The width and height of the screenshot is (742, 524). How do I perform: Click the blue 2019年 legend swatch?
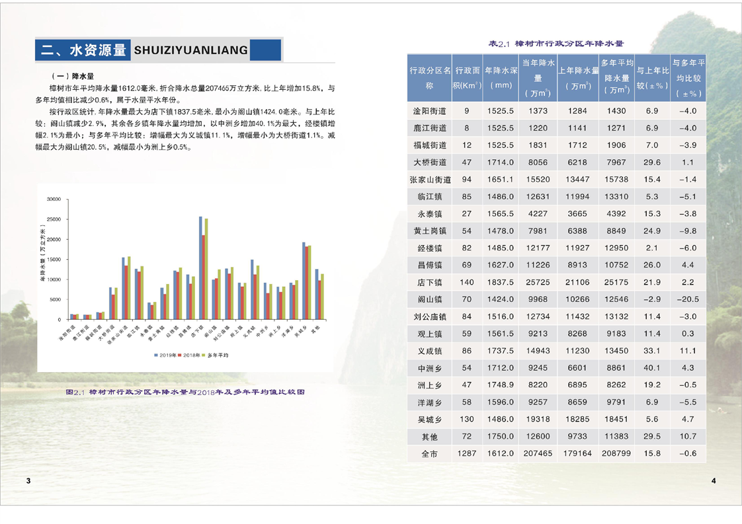click(x=156, y=356)
